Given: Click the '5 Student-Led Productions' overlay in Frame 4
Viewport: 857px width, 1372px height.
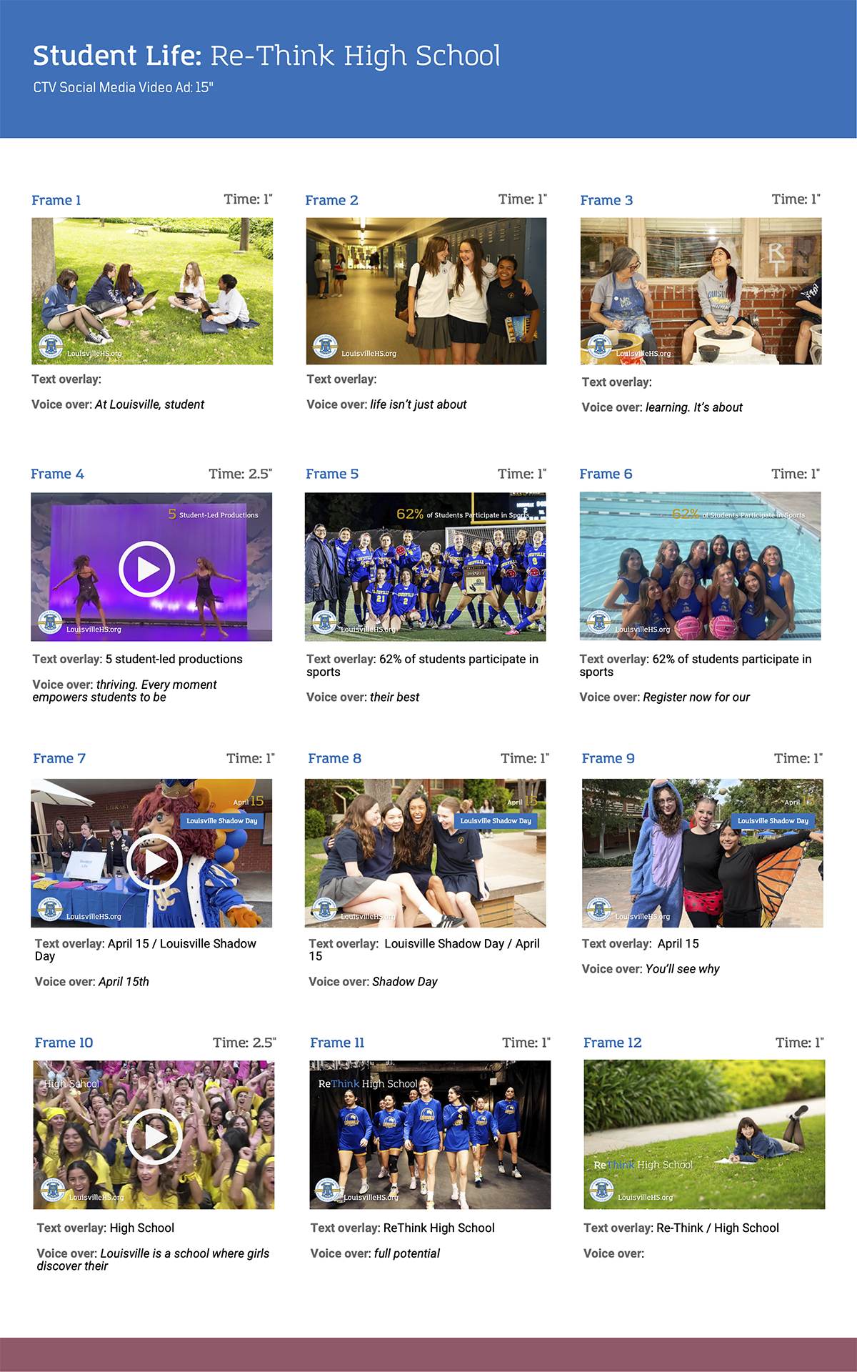Looking at the screenshot, I should point(213,514).
